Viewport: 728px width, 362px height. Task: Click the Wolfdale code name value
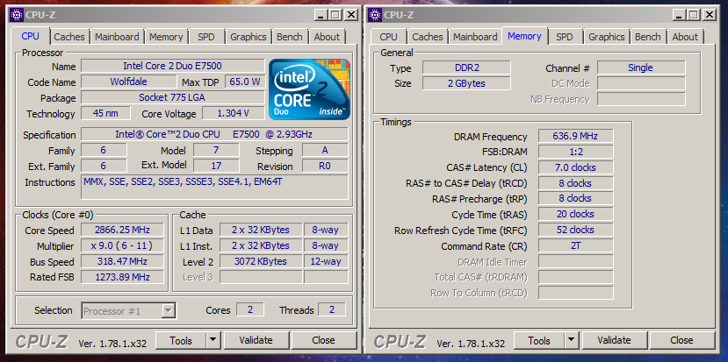(x=128, y=82)
